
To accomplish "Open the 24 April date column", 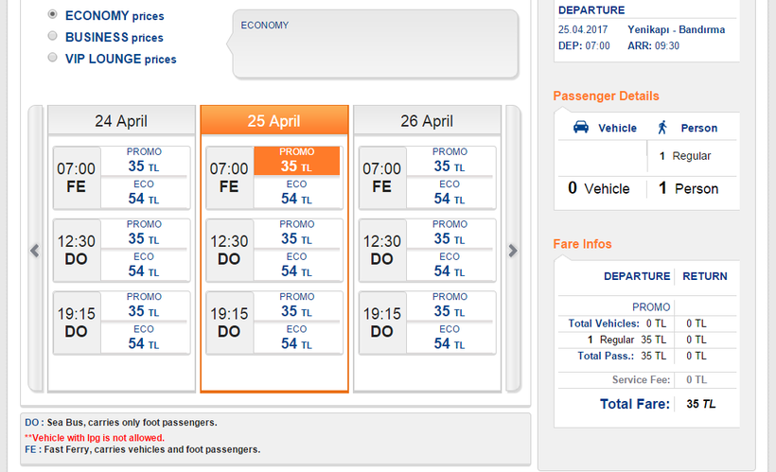I will 121,121.
